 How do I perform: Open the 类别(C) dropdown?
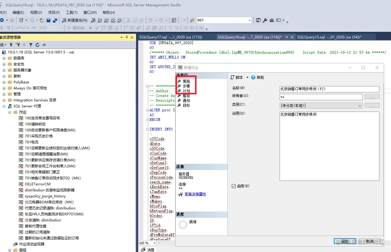pos(360,106)
